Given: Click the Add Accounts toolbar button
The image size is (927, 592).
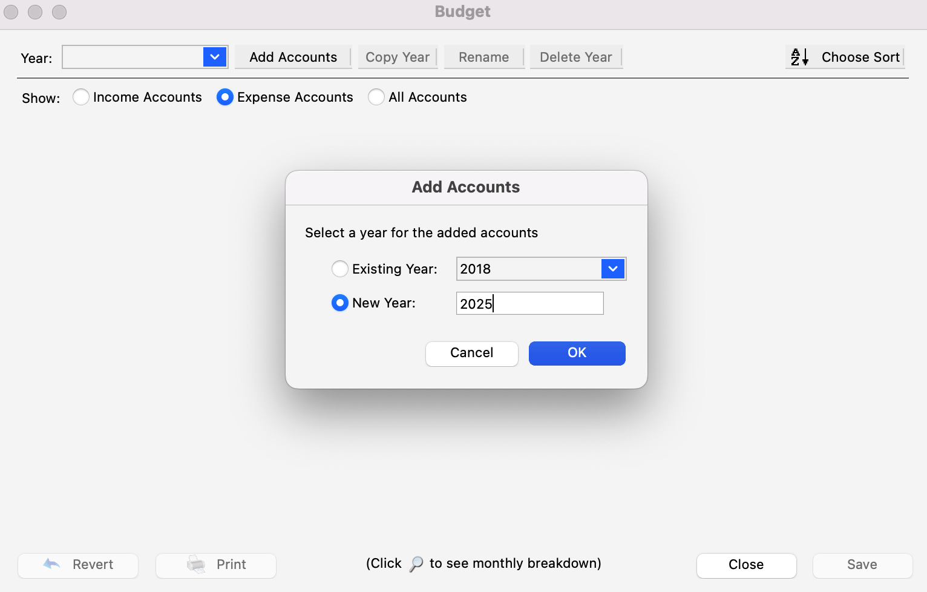Looking at the screenshot, I should (x=293, y=58).
